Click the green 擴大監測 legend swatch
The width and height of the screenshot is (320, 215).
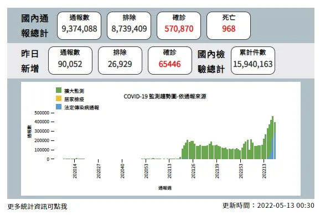coord(59,90)
